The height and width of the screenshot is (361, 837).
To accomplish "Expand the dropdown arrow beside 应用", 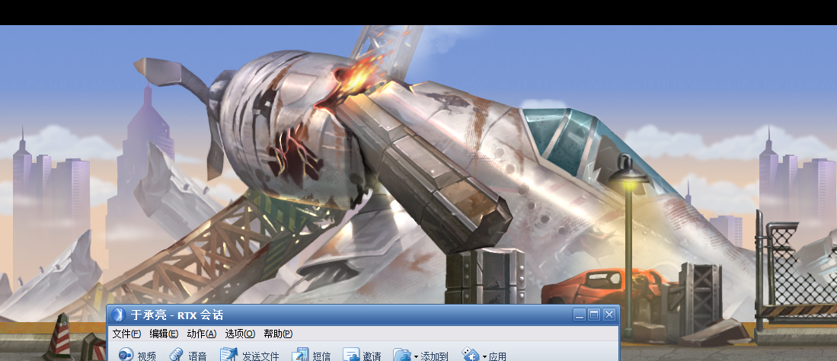I will point(484,356).
